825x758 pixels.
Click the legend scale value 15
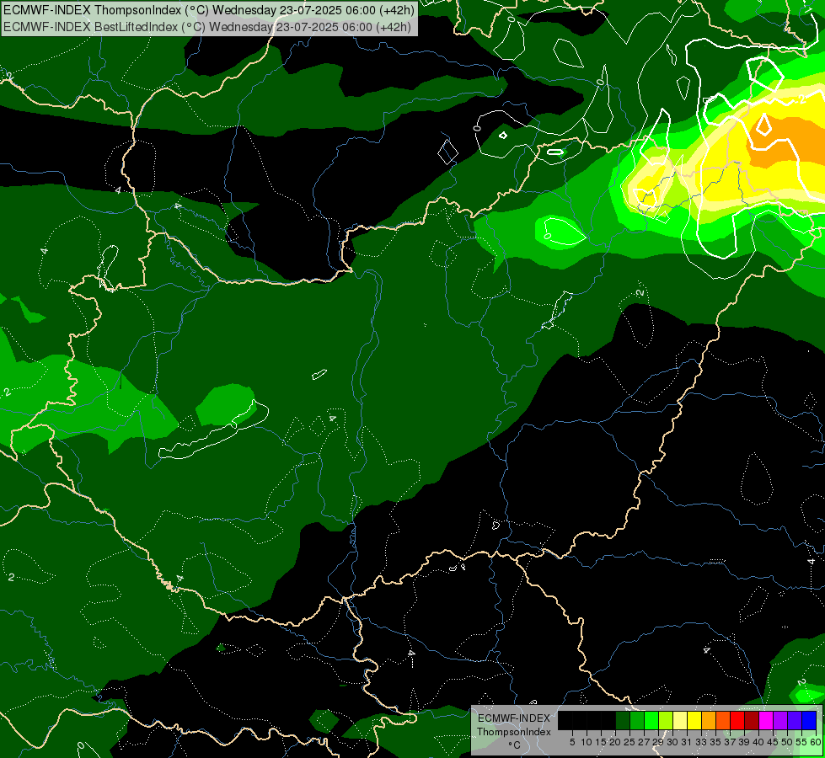(x=601, y=742)
